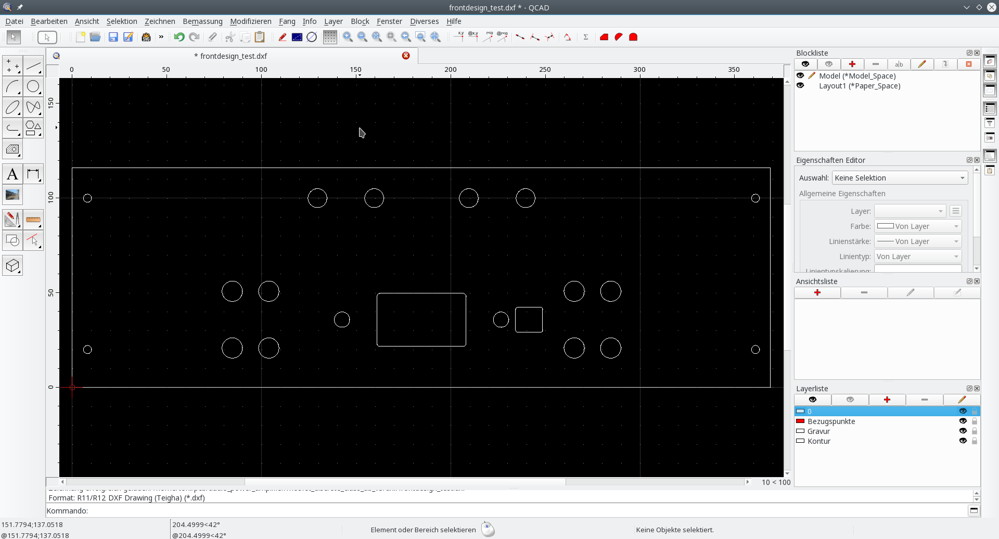Click the Kommando input field

[528, 510]
